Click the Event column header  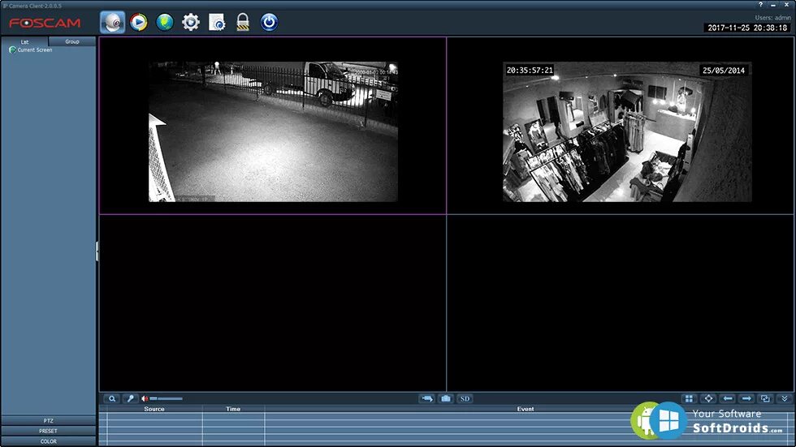(x=526, y=409)
